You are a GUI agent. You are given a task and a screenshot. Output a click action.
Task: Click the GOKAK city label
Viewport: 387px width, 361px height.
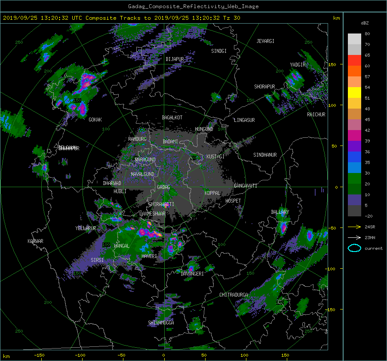(95, 119)
